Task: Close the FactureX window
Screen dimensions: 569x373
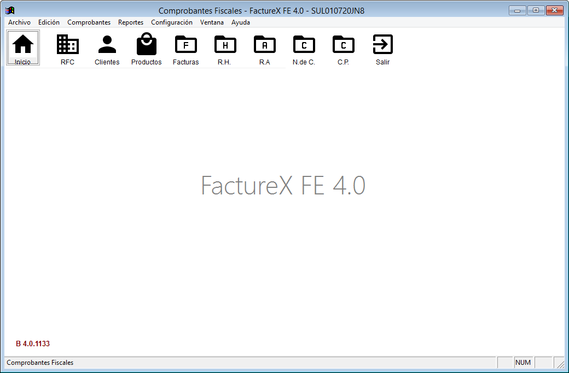Action: (x=554, y=10)
